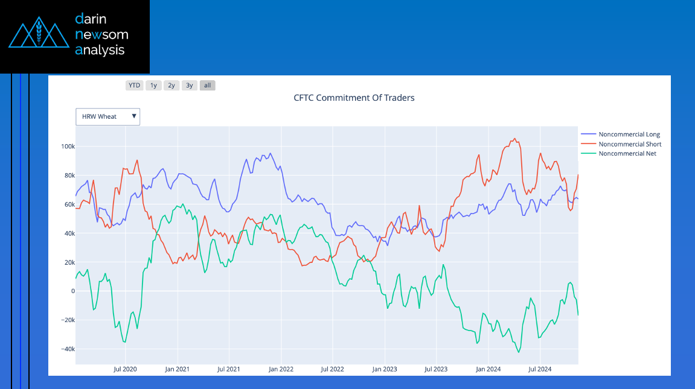Click the green Noncommercial Net legend line
This screenshot has height=389, width=695.
tap(588, 154)
